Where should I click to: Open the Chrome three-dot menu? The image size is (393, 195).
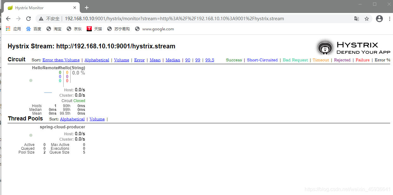pos(389,19)
